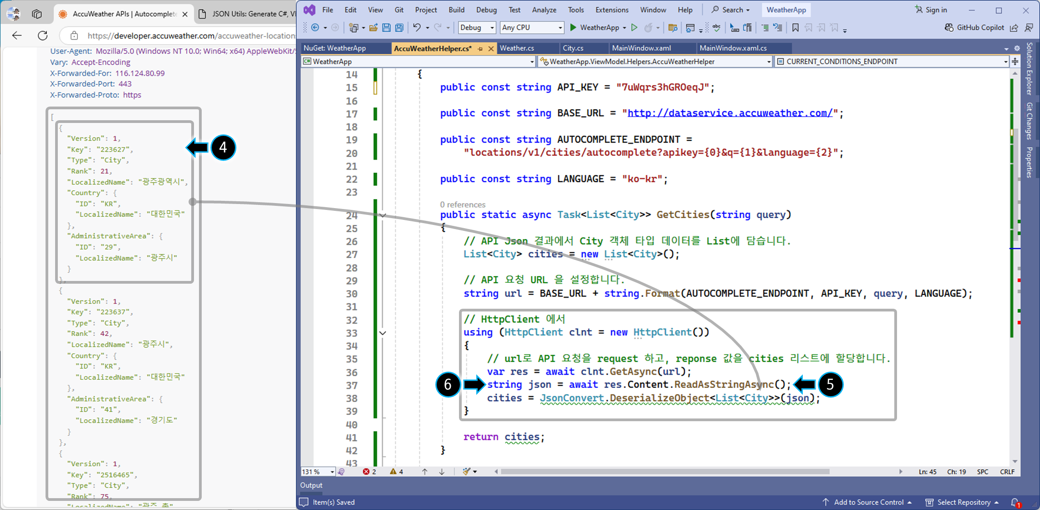This screenshot has width=1040, height=510.
Task: Refresh the browser page
Action: [x=43, y=36]
